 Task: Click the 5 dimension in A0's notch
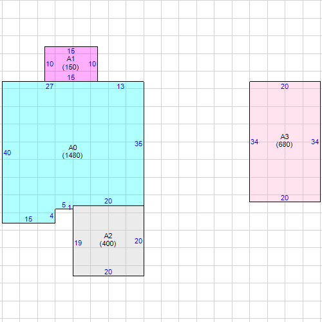coord(64,205)
